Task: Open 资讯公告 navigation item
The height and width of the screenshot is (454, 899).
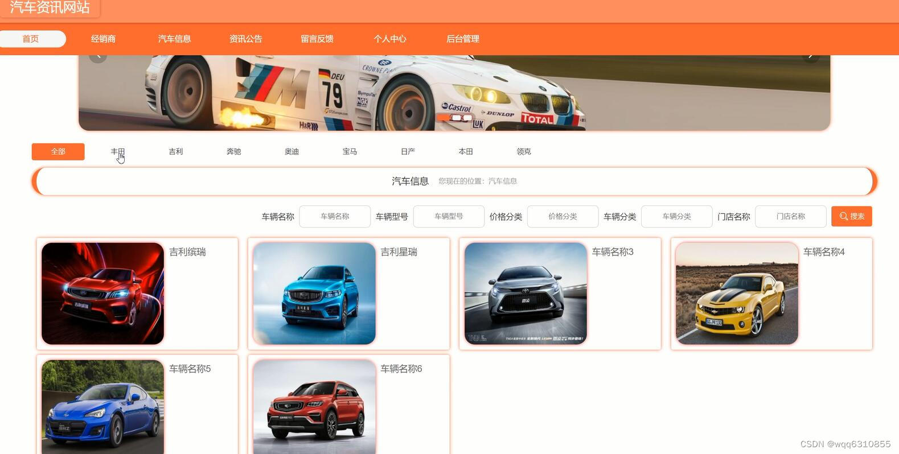Action: point(245,39)
